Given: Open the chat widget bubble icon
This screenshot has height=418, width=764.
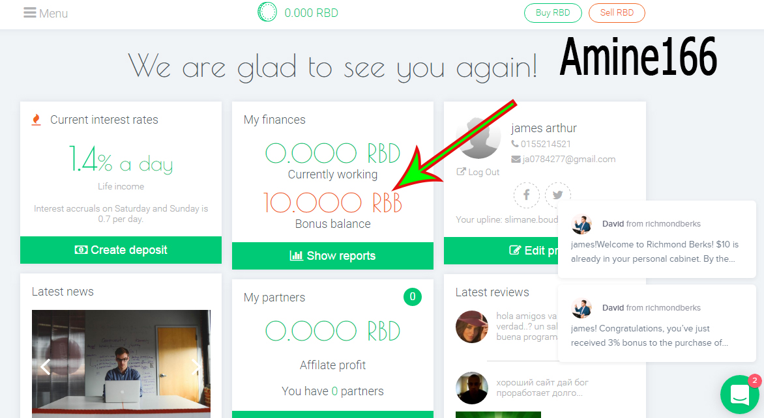Looking at the screenshot, I should [740, 394].
